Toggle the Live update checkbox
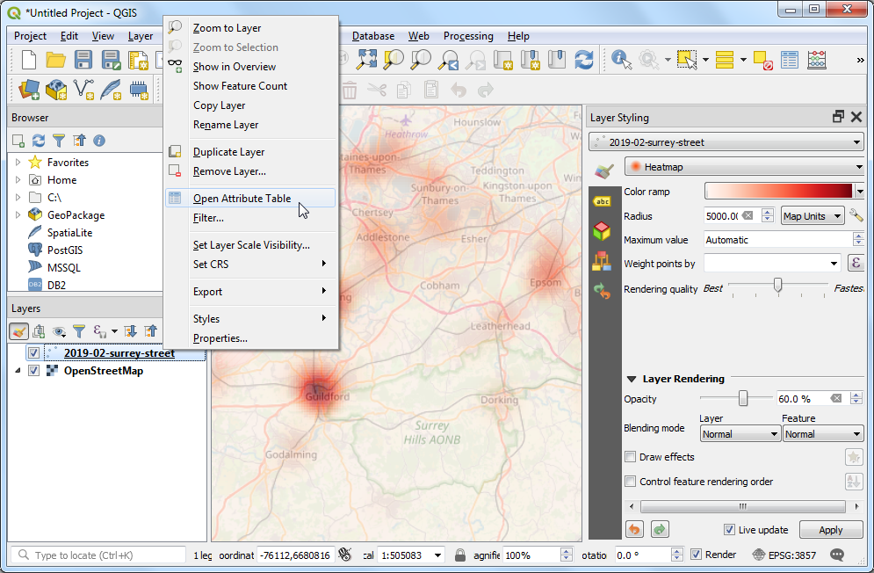This screenshot has height=573, width=874. pos(729,530)
